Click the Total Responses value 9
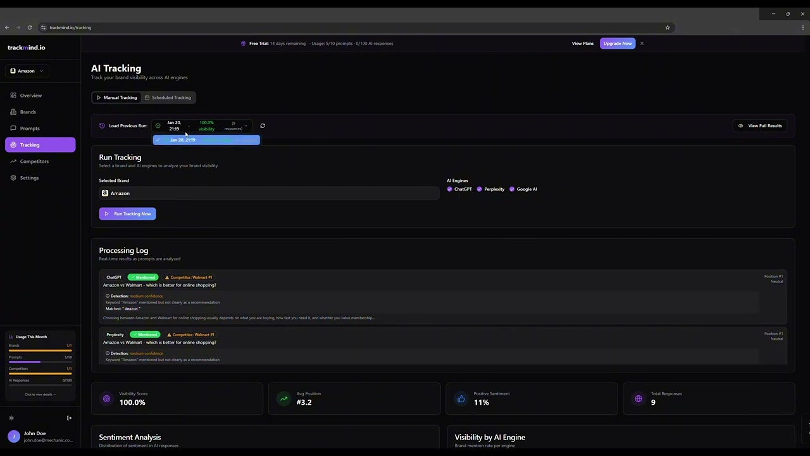This screenshot has width=810, height=456. click(653, 402)
